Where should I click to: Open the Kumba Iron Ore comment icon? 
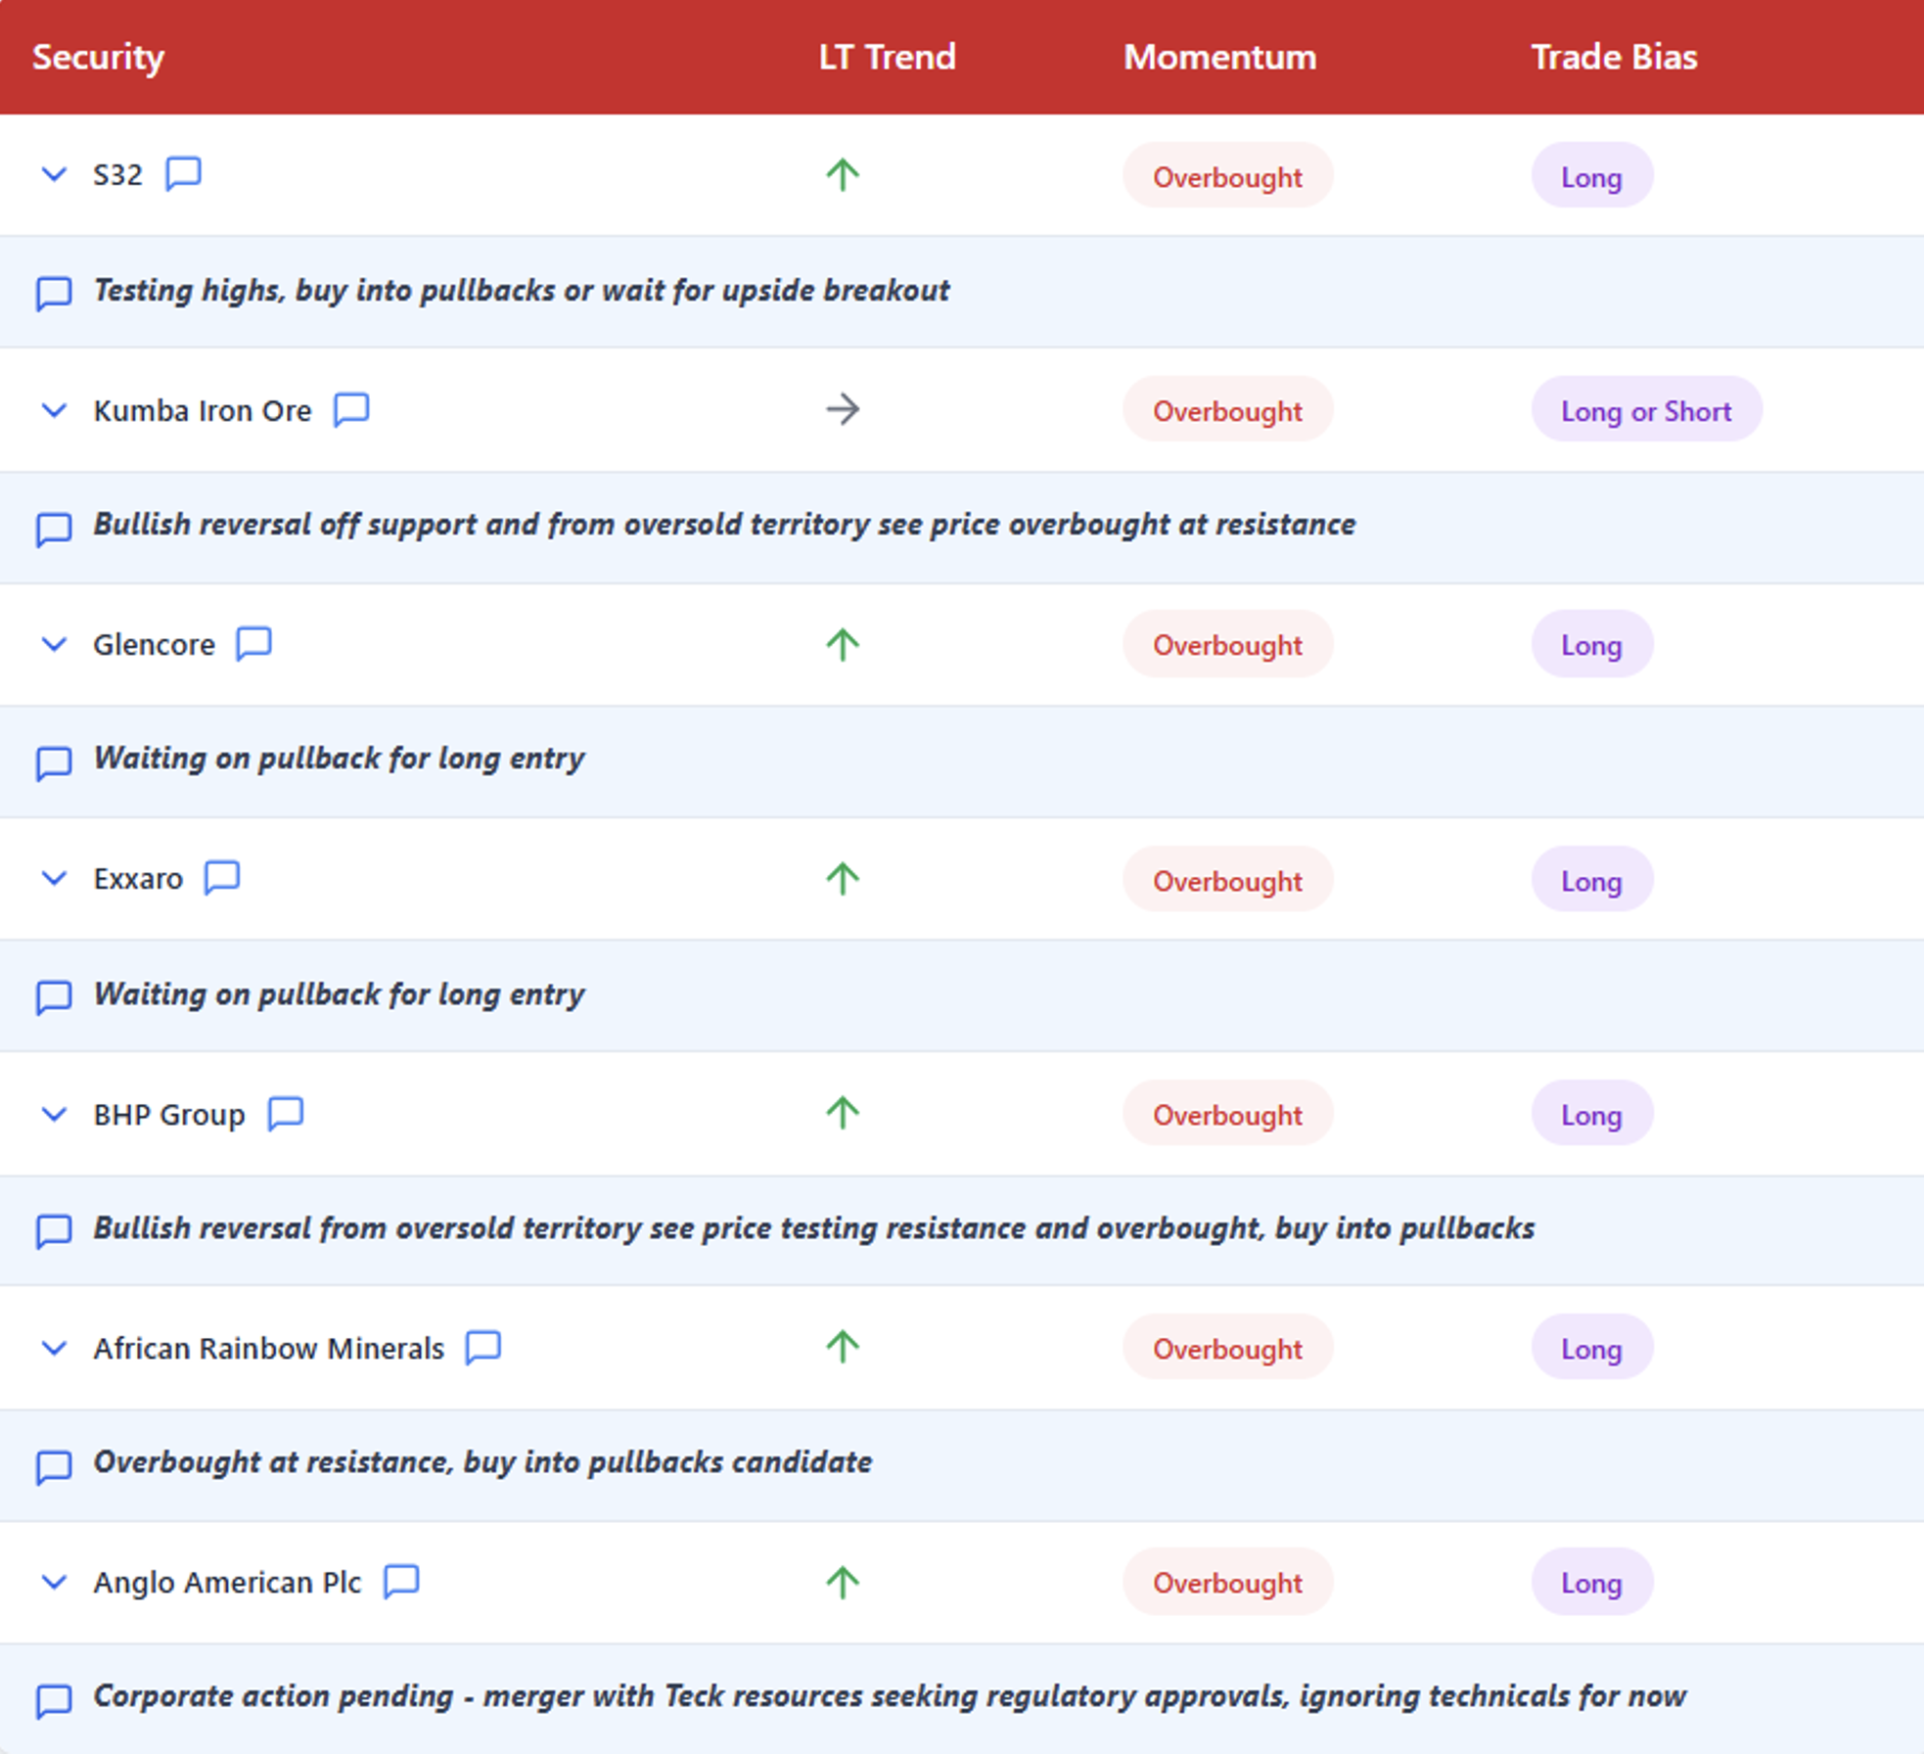[x=351, y=409]
